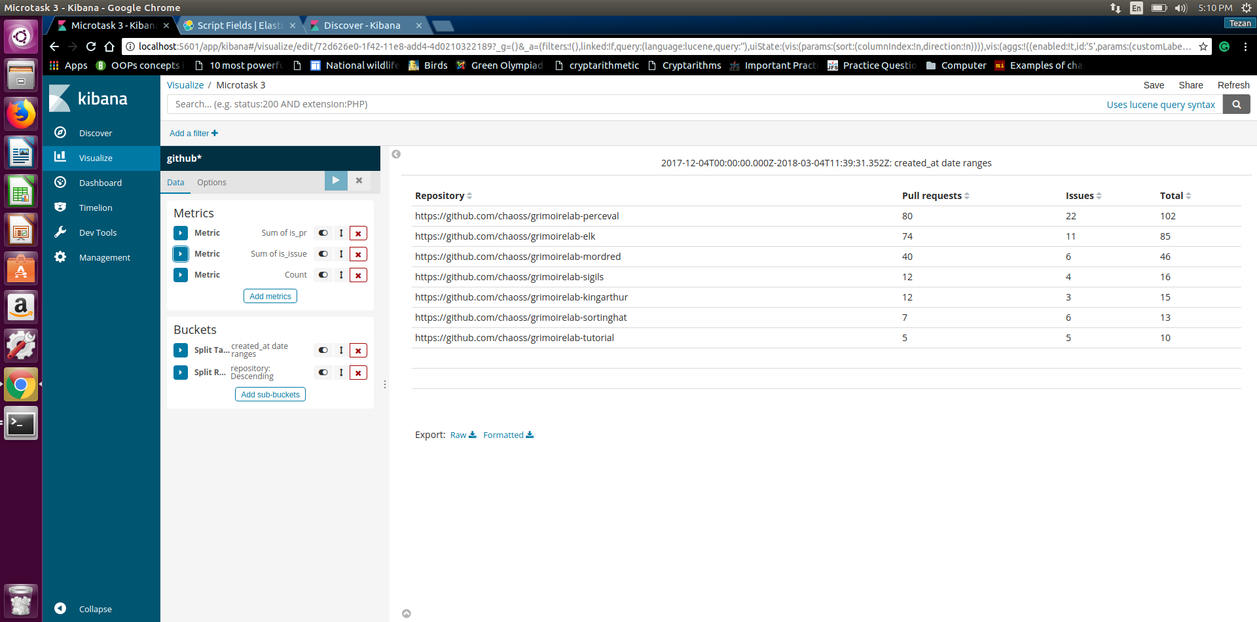Expand the Sum of is_issue metric
The image size is (1257, 622).
pyautogui.click(x=181, y=254)
